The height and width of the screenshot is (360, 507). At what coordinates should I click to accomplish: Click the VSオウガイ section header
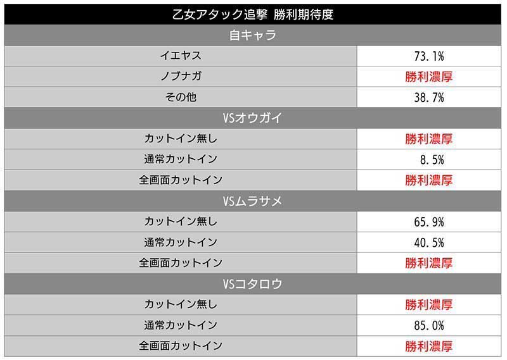click(253, 118)
